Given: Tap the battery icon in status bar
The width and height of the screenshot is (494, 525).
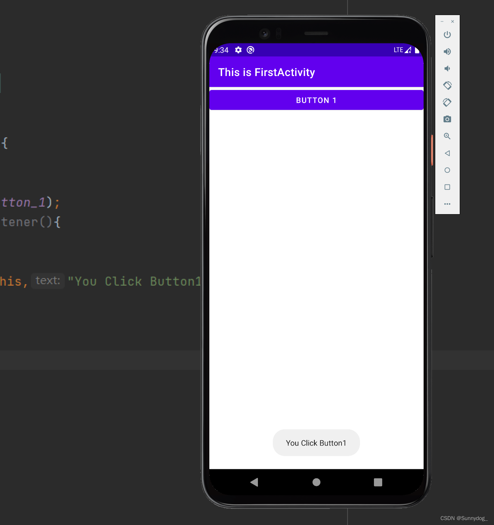Looking at the screenshot, I should coord(417,50).
